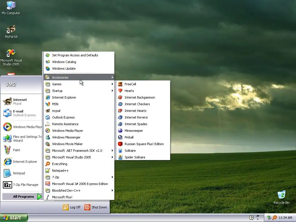Expand the 7-Zip program folder
The image size is (296, 222).
pyautogui.click(x=79, y=177)
